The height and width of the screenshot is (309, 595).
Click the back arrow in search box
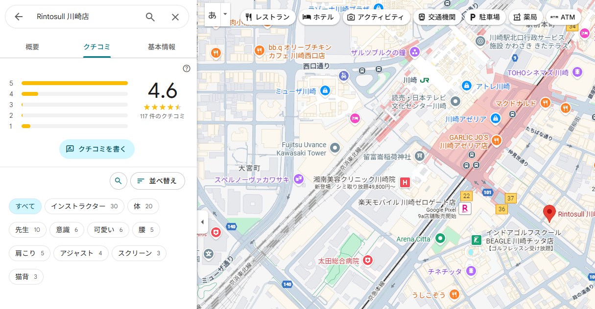pyautogui.click(x=19, y=17)
